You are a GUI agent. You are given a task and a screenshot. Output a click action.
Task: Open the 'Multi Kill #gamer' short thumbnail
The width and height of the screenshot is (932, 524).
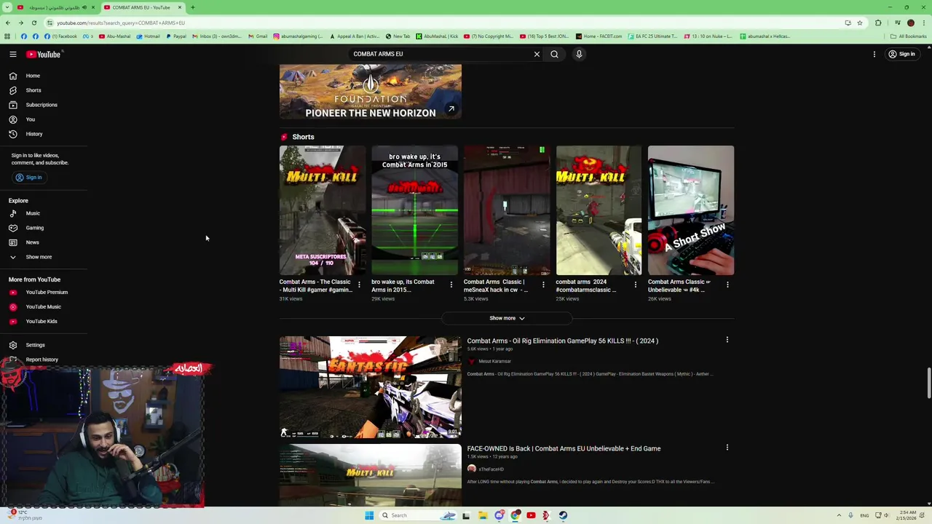323,210
